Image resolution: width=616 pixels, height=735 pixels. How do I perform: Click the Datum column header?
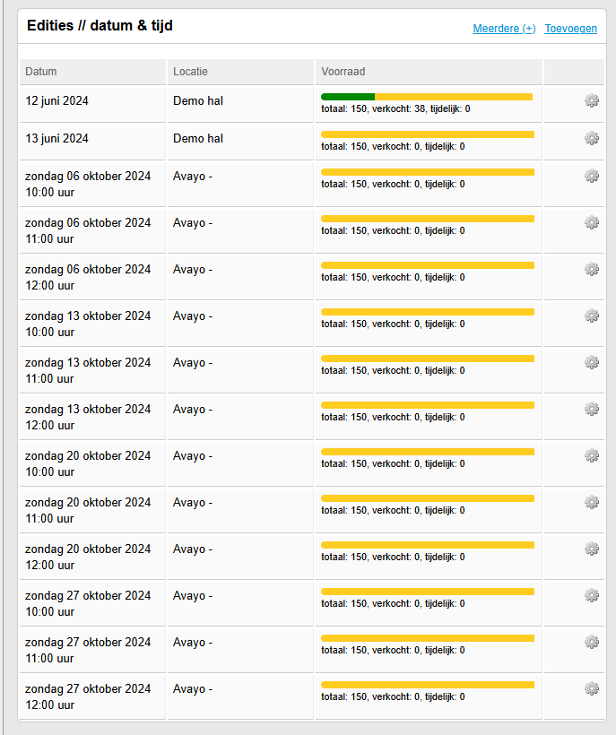pos(92,72)
